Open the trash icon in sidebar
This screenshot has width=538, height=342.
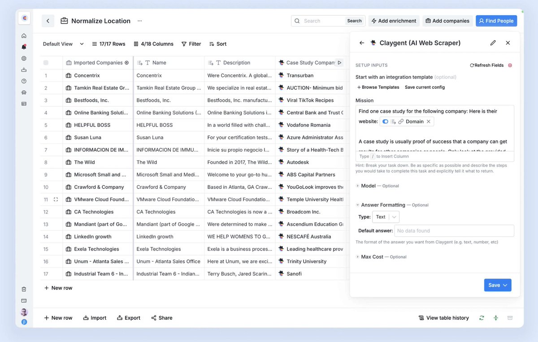point(24,289)
